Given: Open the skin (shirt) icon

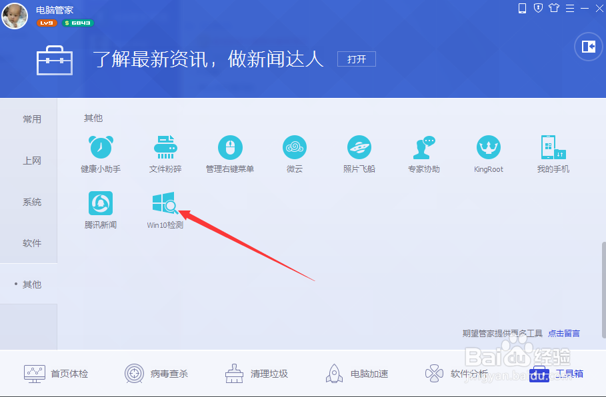Looking at the screenshot, I should tap(554, 8).
